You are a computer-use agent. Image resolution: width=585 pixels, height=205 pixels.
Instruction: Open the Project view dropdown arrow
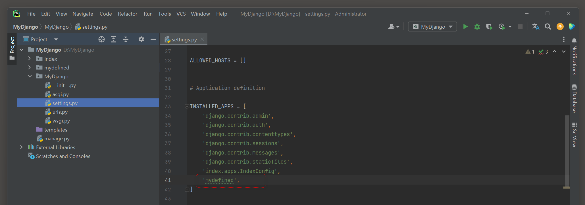coord(56,39)
